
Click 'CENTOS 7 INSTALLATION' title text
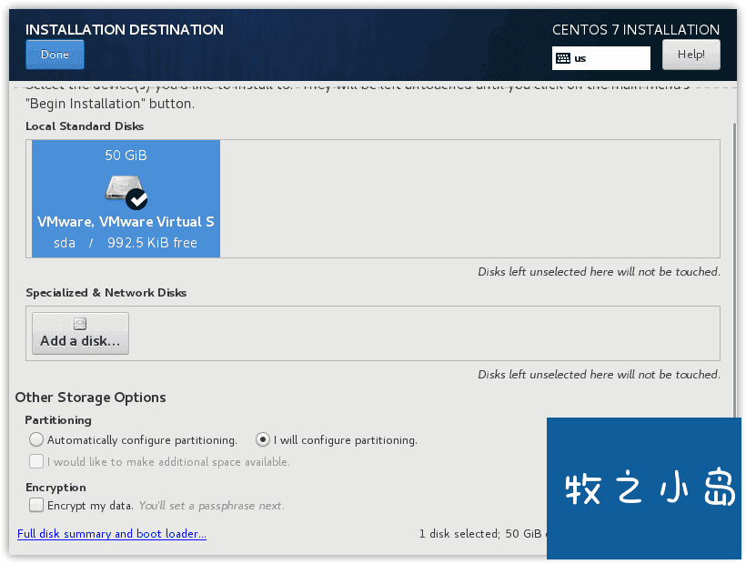pyautogui.click(x=636, y=29)
